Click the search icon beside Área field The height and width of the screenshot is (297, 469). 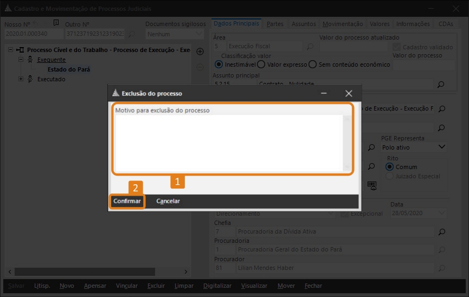310,47
